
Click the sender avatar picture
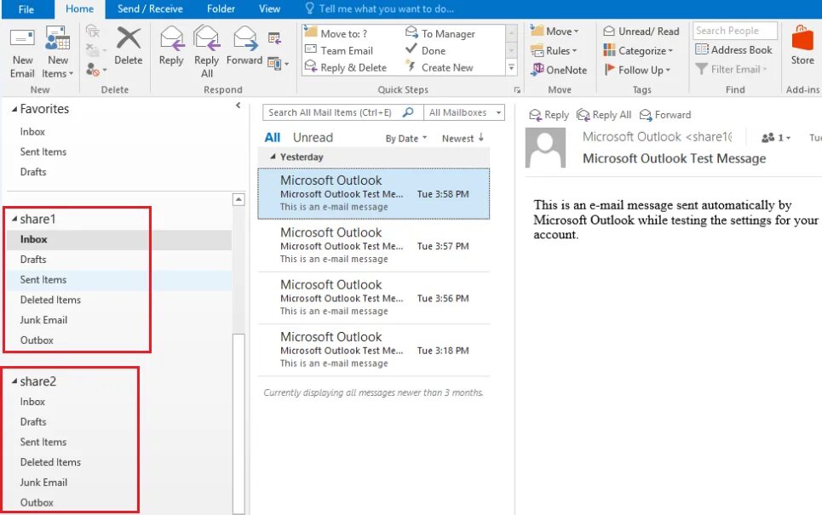tap(546, 148)
